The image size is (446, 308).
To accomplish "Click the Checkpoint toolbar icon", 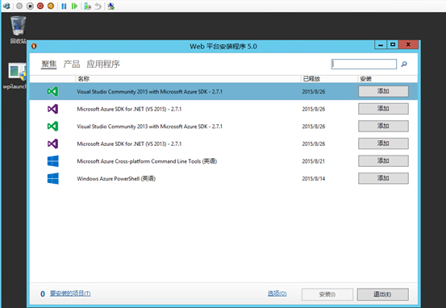I will pos(87,6).
